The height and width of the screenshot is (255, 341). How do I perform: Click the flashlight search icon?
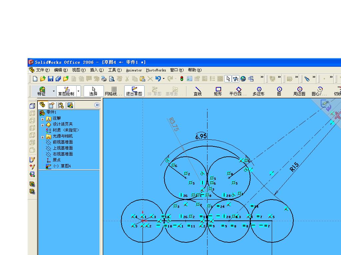point(307,79)
